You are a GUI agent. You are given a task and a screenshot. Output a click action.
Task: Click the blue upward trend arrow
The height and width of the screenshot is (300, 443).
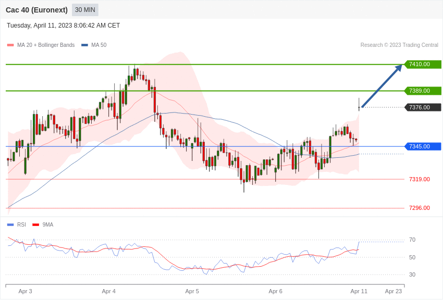(382, 86)
